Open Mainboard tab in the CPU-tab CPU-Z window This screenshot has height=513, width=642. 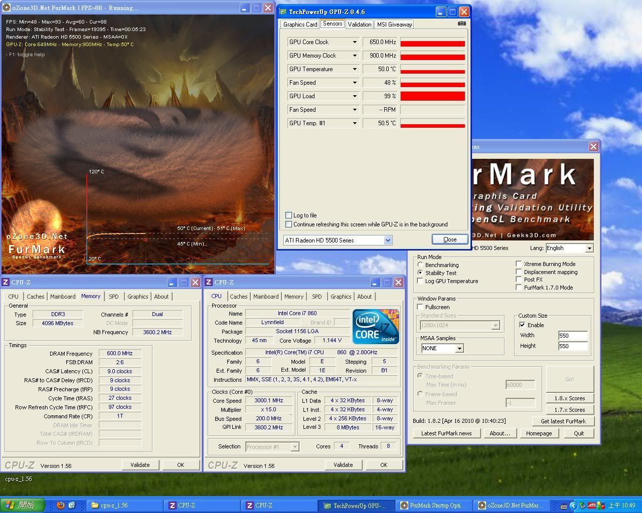(266, 297)
